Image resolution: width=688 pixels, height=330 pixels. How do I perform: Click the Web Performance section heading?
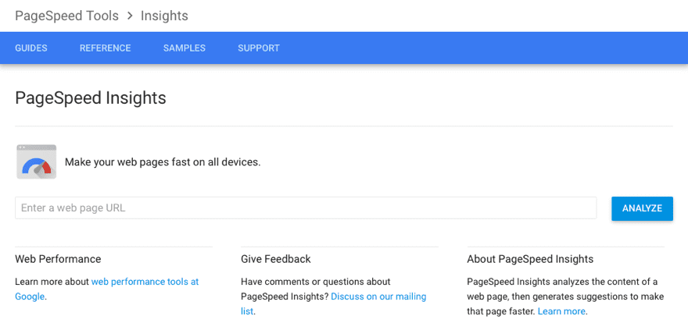58,259
